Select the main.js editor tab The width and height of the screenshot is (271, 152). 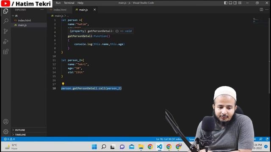[83, 10]
